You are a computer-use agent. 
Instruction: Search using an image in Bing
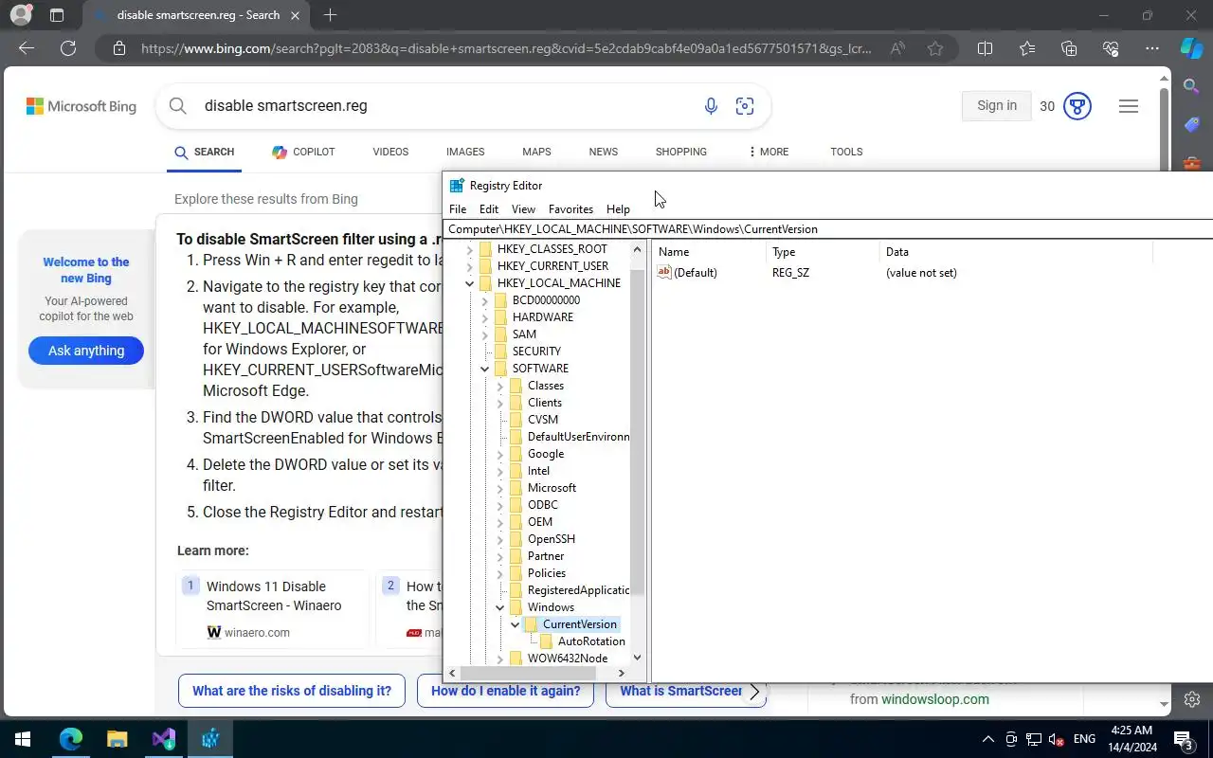tap(745, 106)
